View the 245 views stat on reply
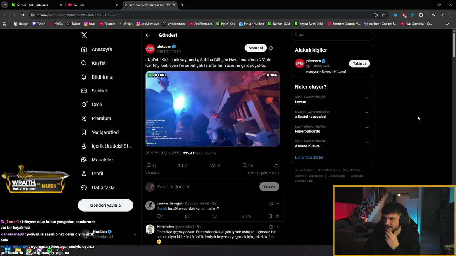The height and width of the screenshot is (256, 456). (x=246, y=216)
